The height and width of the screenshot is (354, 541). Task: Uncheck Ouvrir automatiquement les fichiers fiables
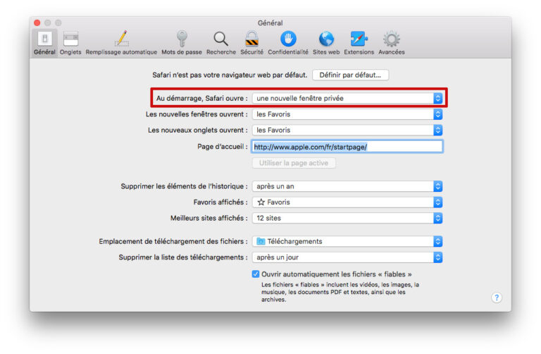tap(255, 274)
